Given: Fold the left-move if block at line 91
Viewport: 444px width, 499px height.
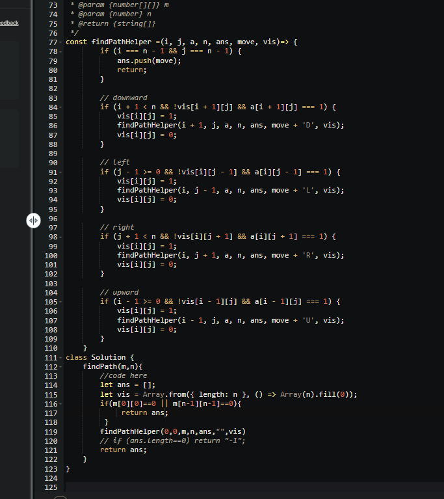Looking at the screenshot, I should [x=60, y=172].
